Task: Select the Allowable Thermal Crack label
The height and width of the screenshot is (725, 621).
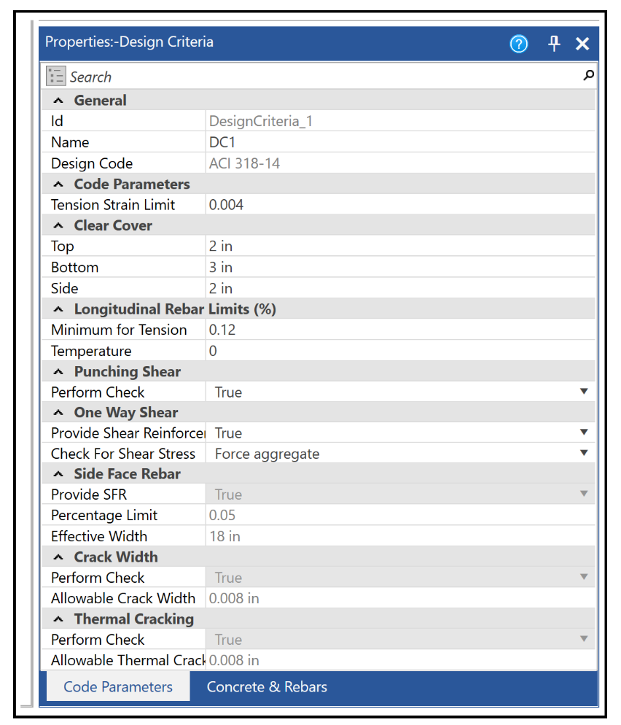Action: click(x=128, y=660)
